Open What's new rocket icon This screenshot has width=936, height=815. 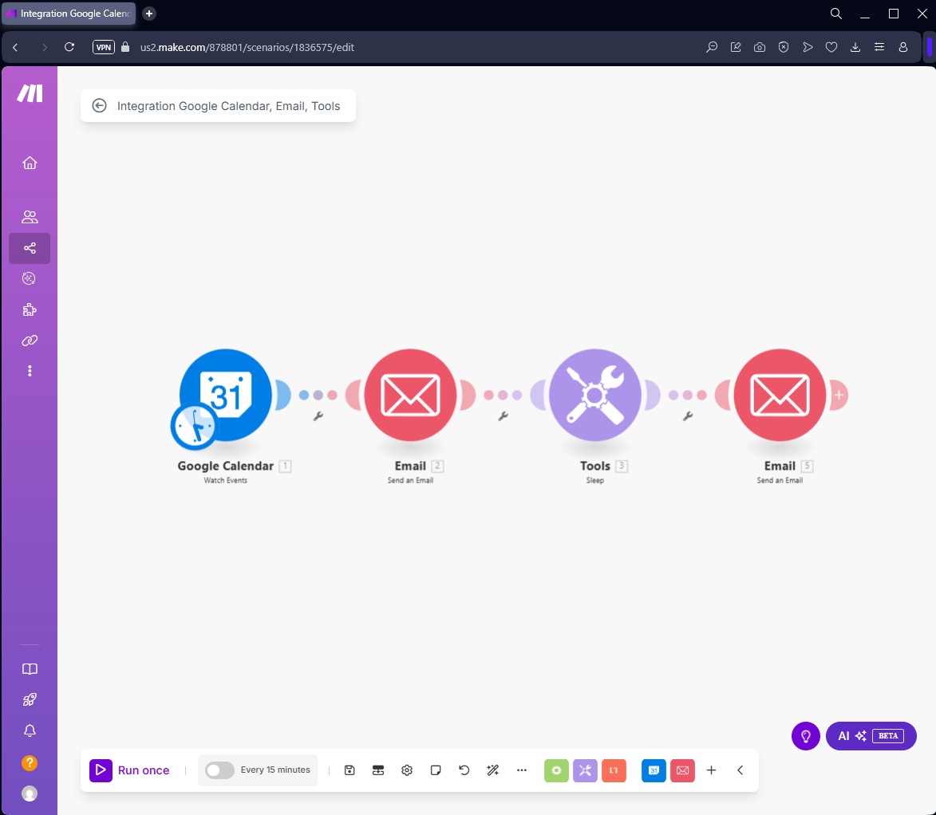[x=30, y=700]
